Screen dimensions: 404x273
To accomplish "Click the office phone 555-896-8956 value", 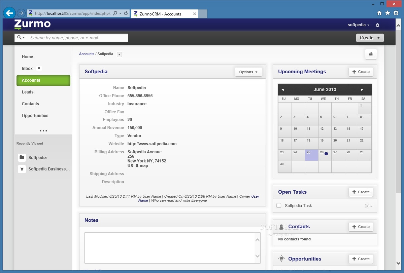I will click(140, 96).
